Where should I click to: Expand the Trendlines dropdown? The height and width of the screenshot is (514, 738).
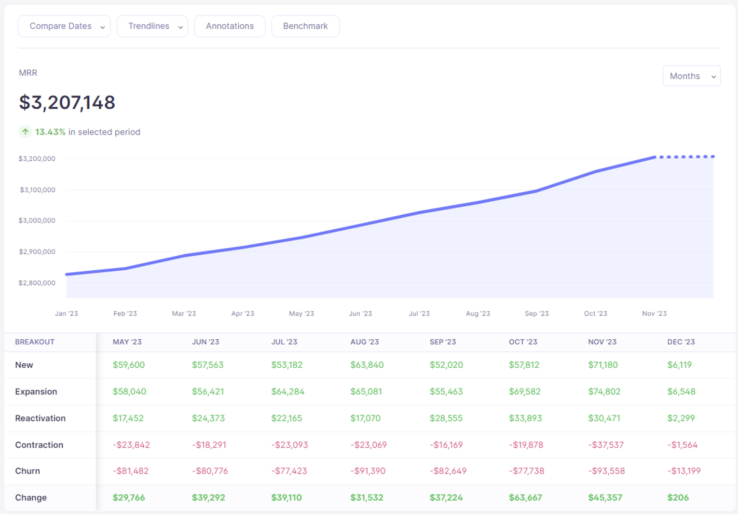[152, 26]
